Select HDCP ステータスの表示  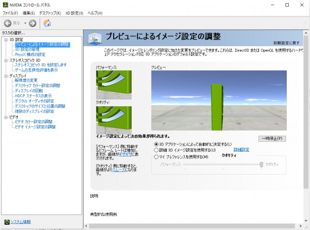(34, 96)
